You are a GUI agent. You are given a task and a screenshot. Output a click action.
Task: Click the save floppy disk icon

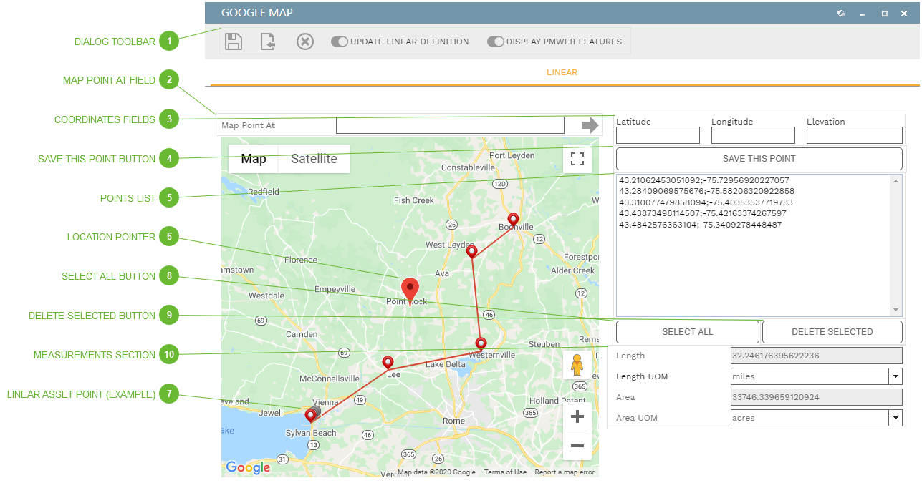233,42
